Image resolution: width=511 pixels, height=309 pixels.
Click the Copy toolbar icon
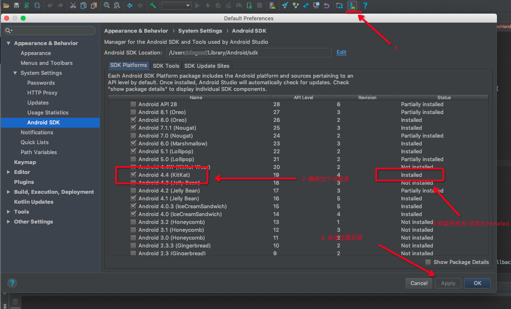[x=84, y=5]
